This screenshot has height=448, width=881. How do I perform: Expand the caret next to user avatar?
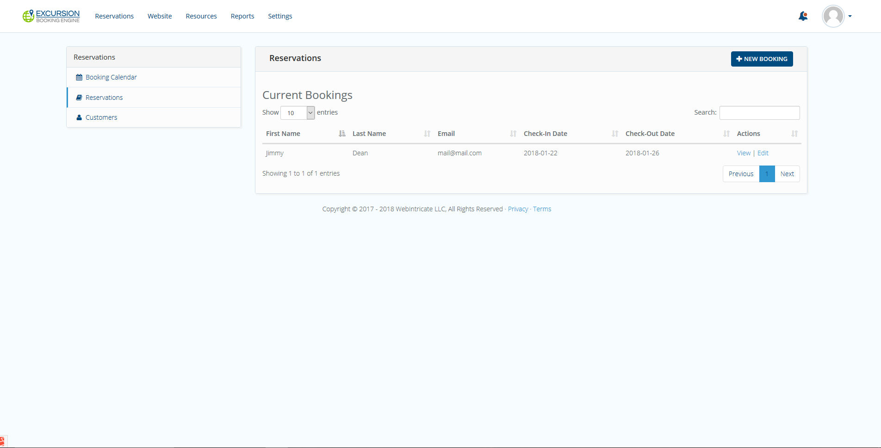[x=850, y=16]
